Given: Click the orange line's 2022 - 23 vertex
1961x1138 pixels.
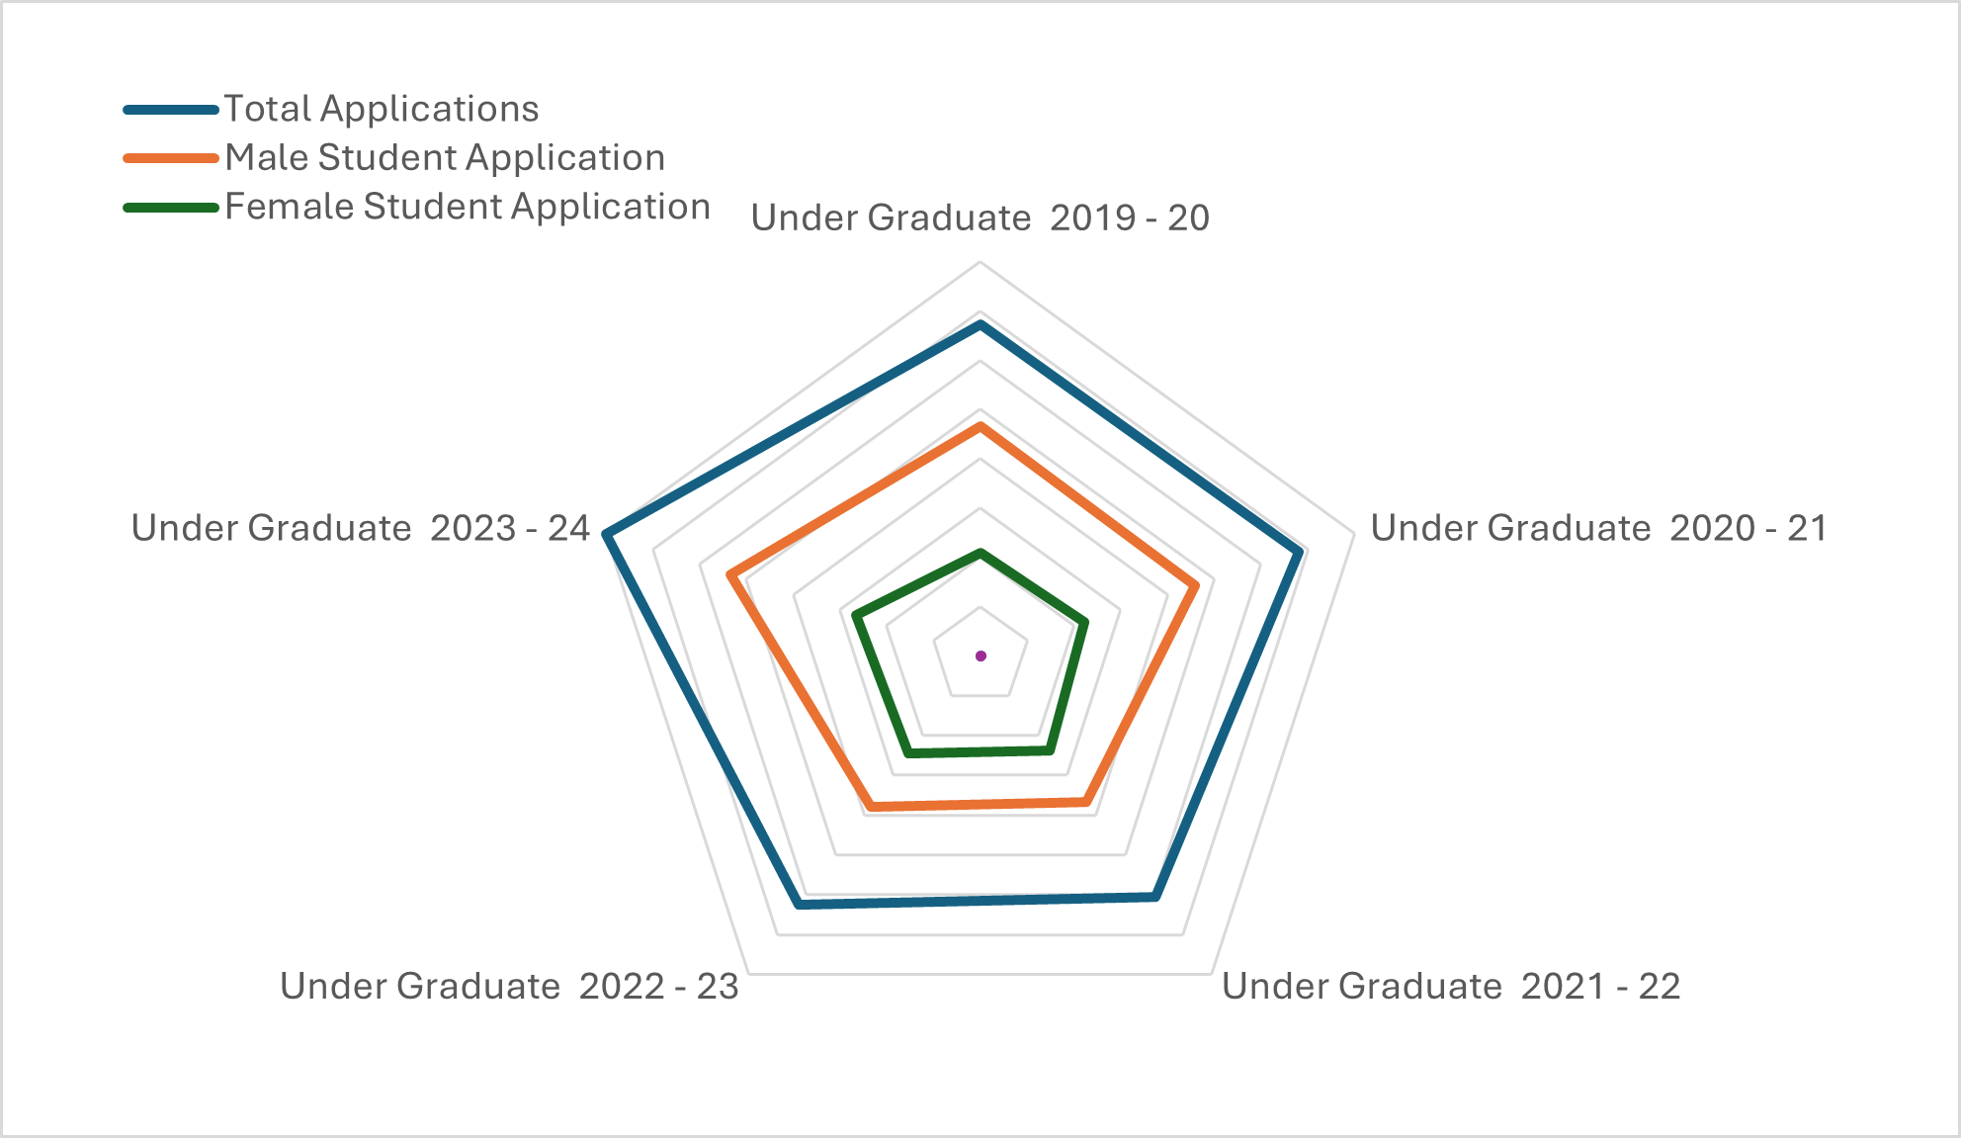Looking at the screenshot, I should click(871, 807).
